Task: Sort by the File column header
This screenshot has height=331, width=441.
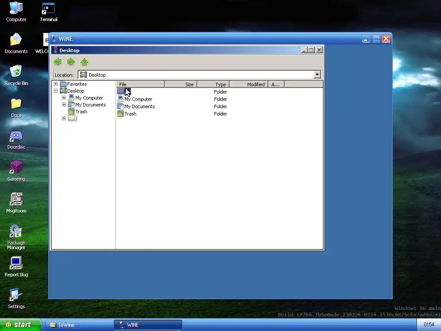Action: [140, 84]
